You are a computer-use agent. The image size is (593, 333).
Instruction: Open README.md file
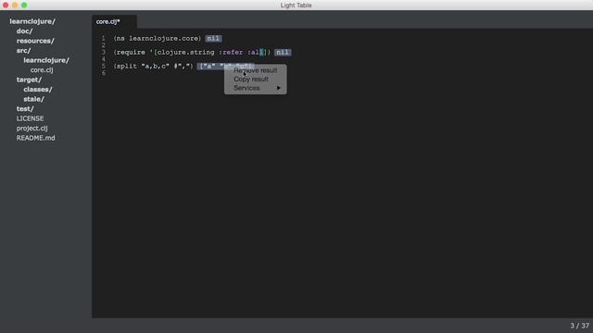coord(35,138)
